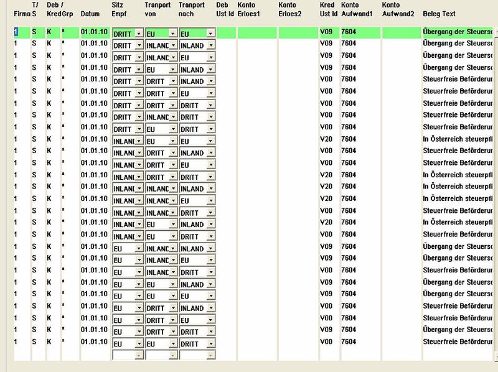The image size is (498, 372).
Task: Open Tranport nach dropdown in row INLAND, DRITT, EU
Action: click(211, 165)
